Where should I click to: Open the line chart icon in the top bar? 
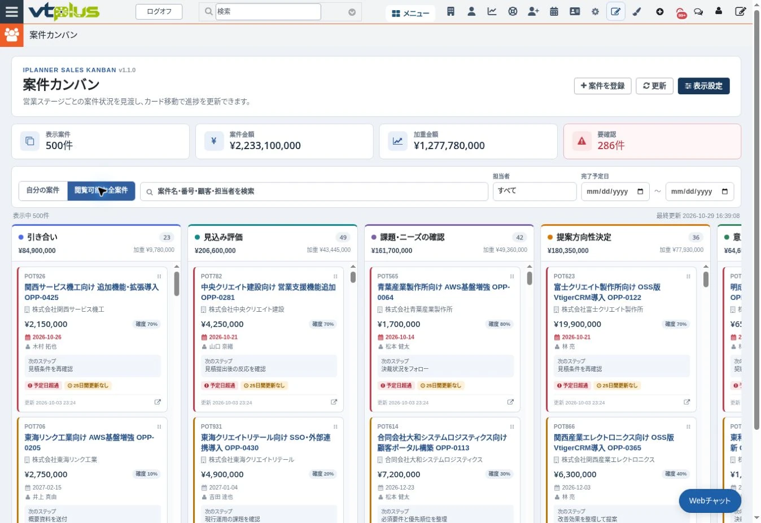(492, 11)
